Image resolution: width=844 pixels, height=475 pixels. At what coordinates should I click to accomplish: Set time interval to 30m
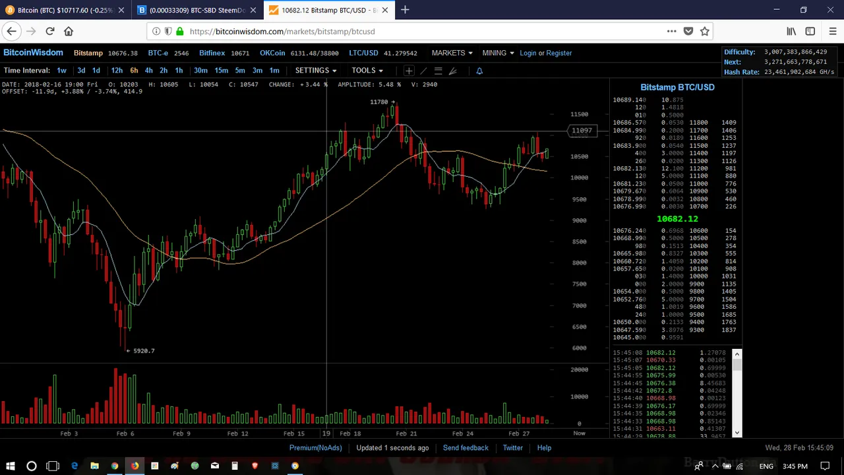coord(200,71)
